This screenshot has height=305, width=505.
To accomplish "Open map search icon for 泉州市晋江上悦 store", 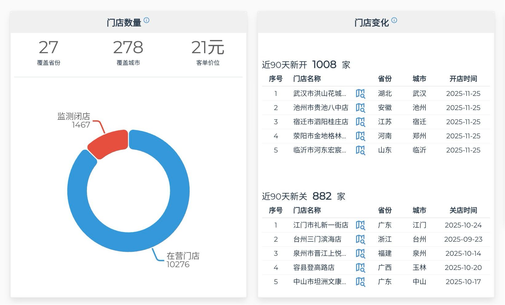I will point(360,254).
